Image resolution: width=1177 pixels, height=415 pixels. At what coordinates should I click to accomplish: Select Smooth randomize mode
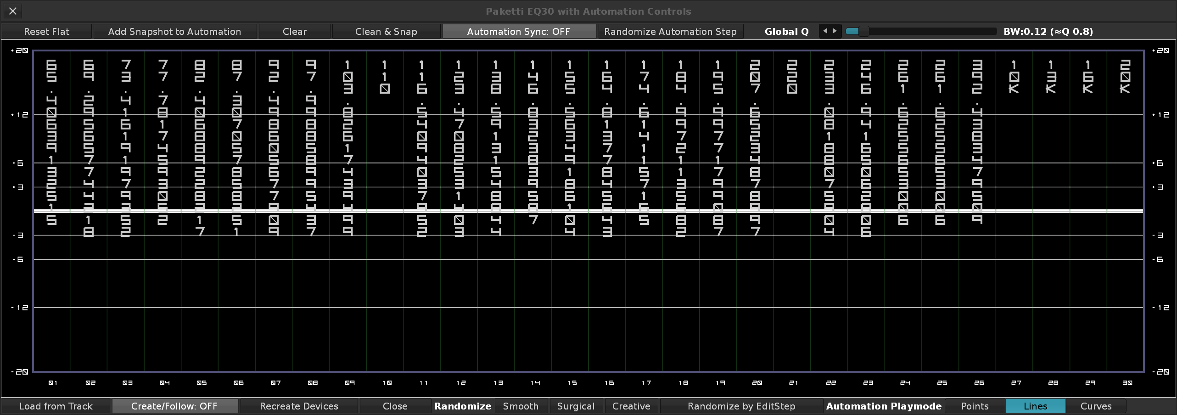[x=521, y=406]
